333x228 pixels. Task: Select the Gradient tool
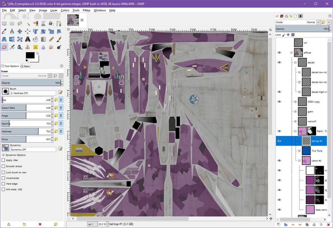(x=43, y=39)
